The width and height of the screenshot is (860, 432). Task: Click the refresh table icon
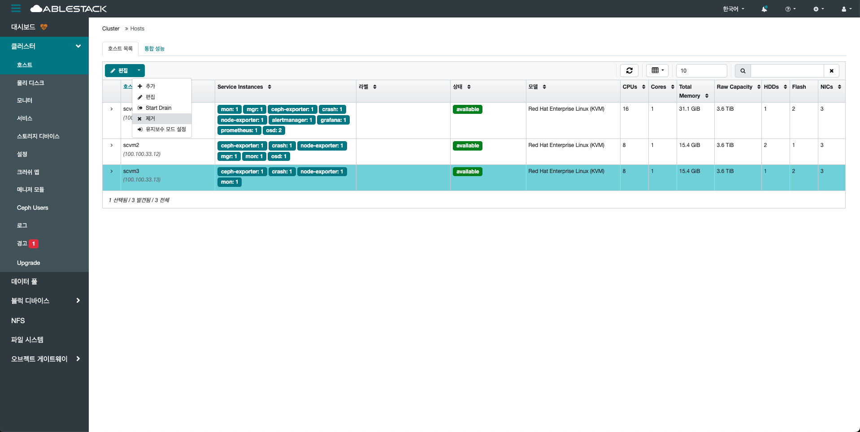(629, 70)
